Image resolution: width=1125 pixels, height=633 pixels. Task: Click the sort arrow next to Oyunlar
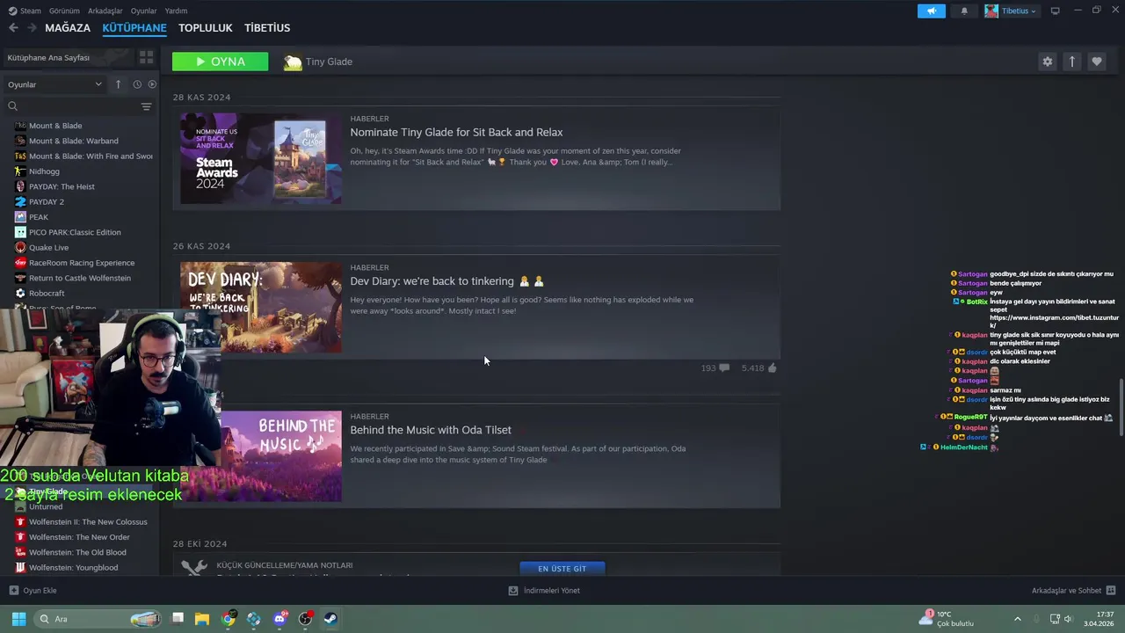pyautogui.click(x=118, y=84)
